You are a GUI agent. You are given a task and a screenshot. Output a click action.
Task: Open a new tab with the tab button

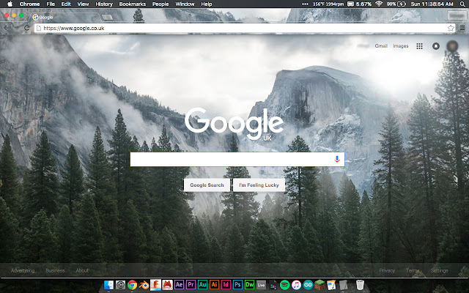pyautogui.click(x=108, y=18)
